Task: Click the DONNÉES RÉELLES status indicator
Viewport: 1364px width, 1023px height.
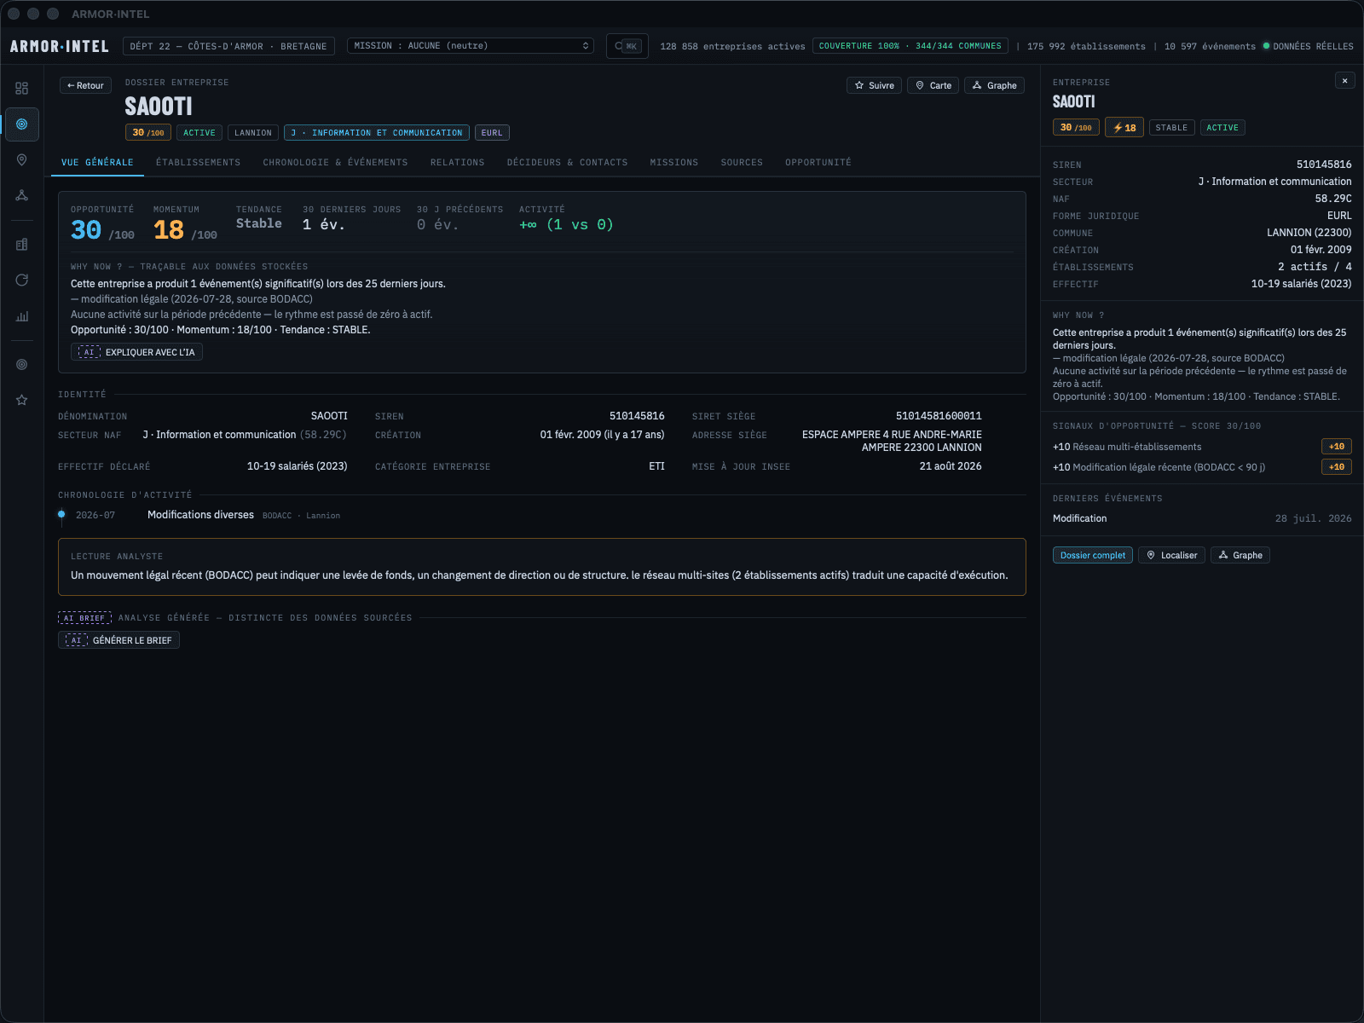Action: [x=1309, y=46]
